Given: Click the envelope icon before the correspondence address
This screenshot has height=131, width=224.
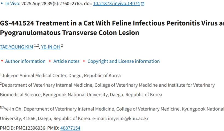Looking at the screenshot, I should [x=2, y=108].
